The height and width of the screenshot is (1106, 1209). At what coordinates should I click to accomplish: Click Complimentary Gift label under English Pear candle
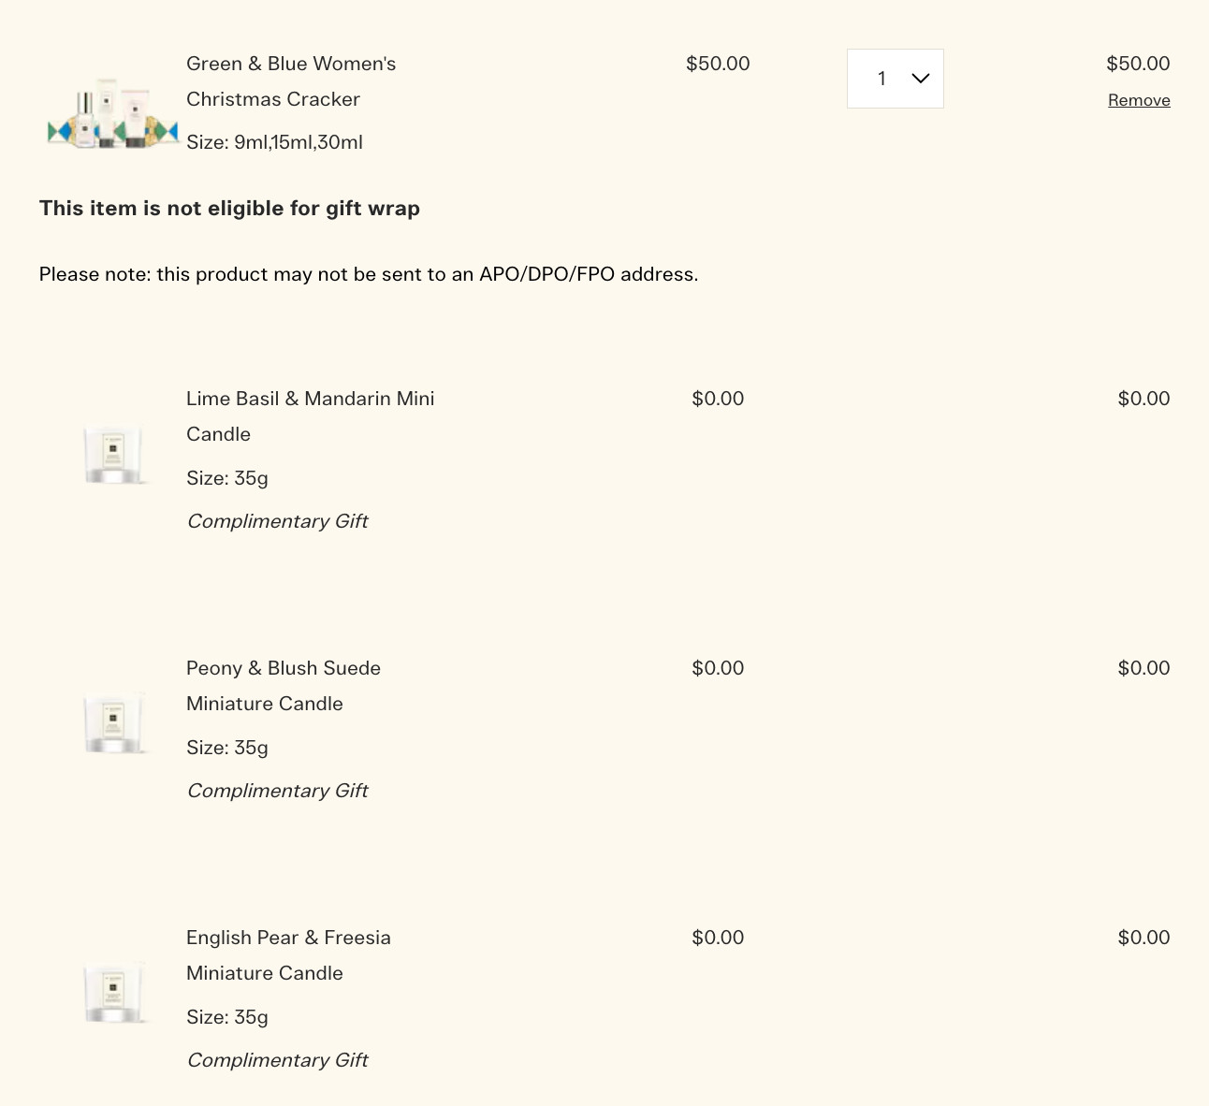click(x=277, y=1060)
